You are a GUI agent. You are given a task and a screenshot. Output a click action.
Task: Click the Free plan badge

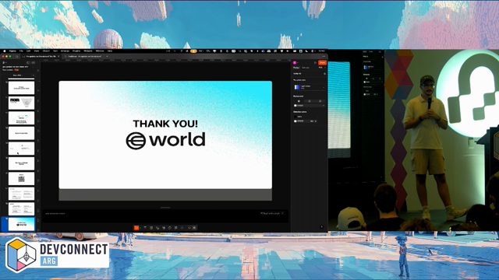(x=16, y=70)
